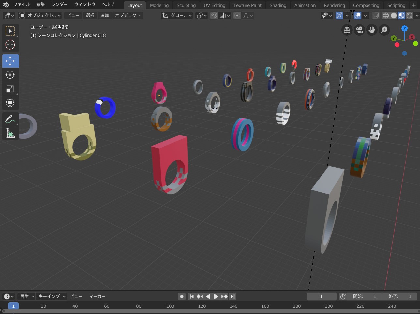Click the マーカー timeline button

97,296
